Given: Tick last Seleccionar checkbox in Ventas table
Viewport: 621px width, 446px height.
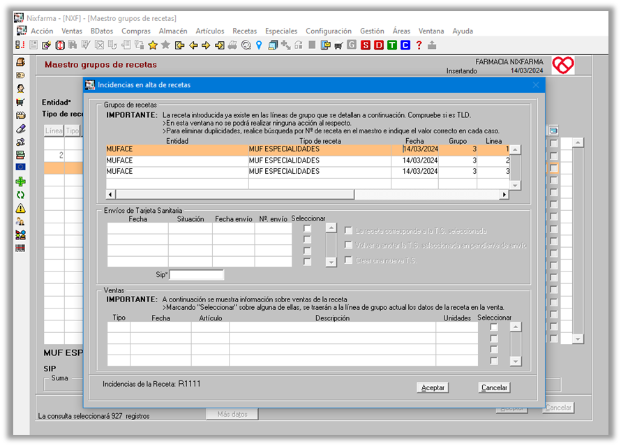Looking at the screenshot, I should (x=494, y=361).
